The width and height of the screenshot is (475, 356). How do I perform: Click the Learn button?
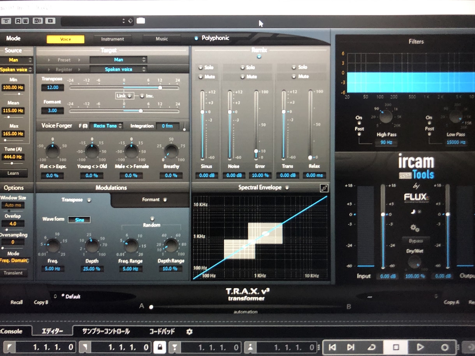pos(14,173)
